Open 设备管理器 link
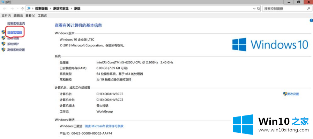Screen dimensions: 313x139 point(15,32)
